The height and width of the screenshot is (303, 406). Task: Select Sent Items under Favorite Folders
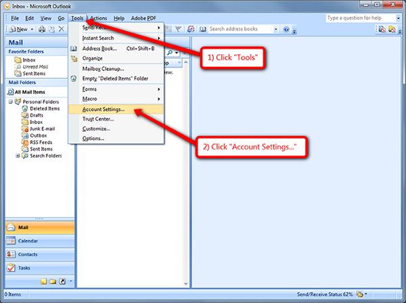tap(30, 74)
